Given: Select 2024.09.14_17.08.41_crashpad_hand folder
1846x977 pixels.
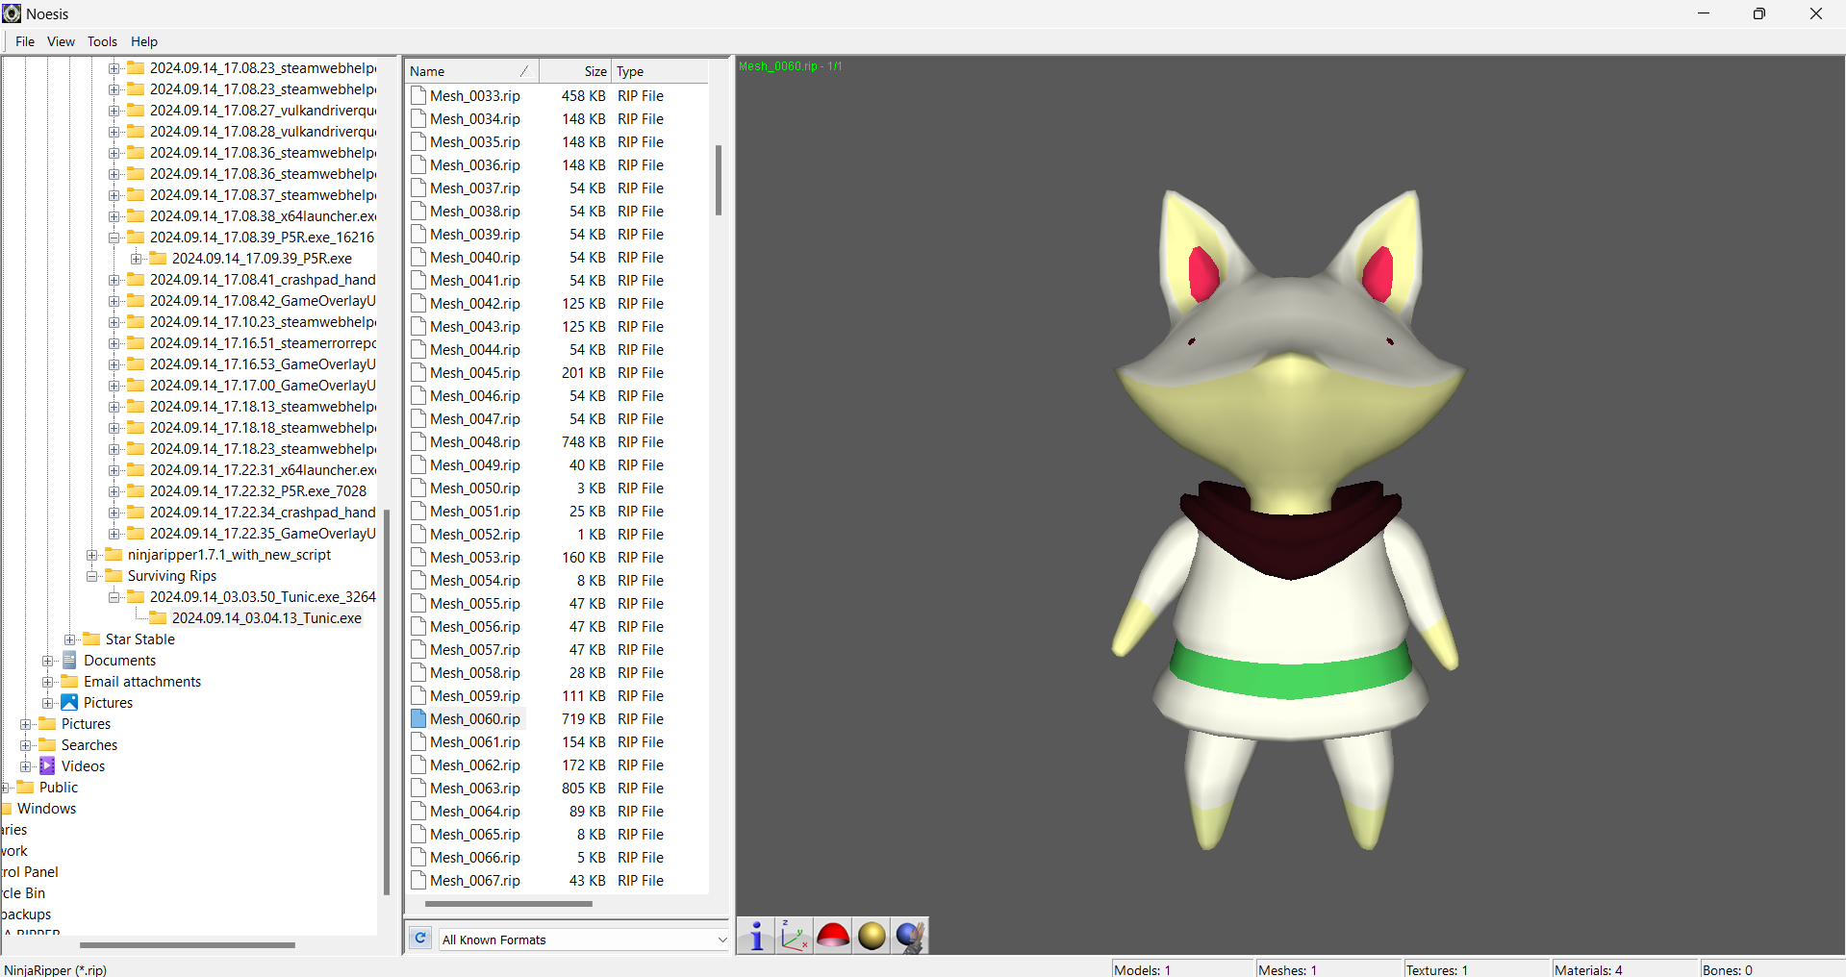Looking at the screenshot, I should click(263, 279).
